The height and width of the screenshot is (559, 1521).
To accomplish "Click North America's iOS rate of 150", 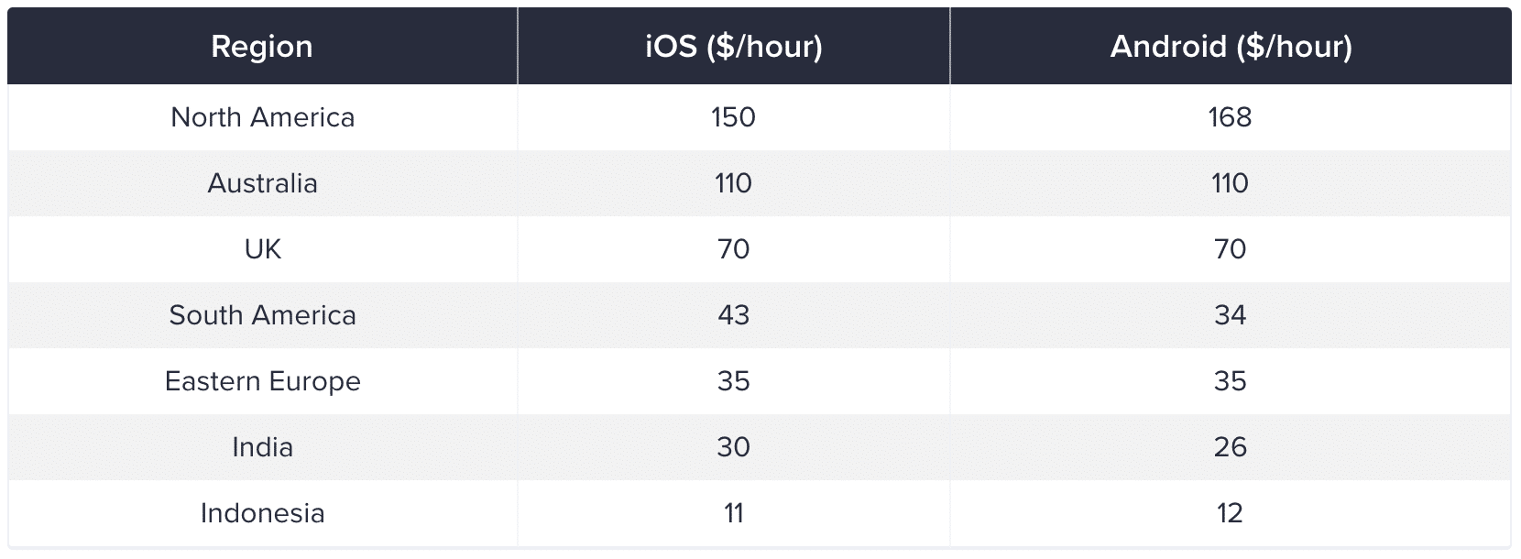I will click(x=733, y=117).
